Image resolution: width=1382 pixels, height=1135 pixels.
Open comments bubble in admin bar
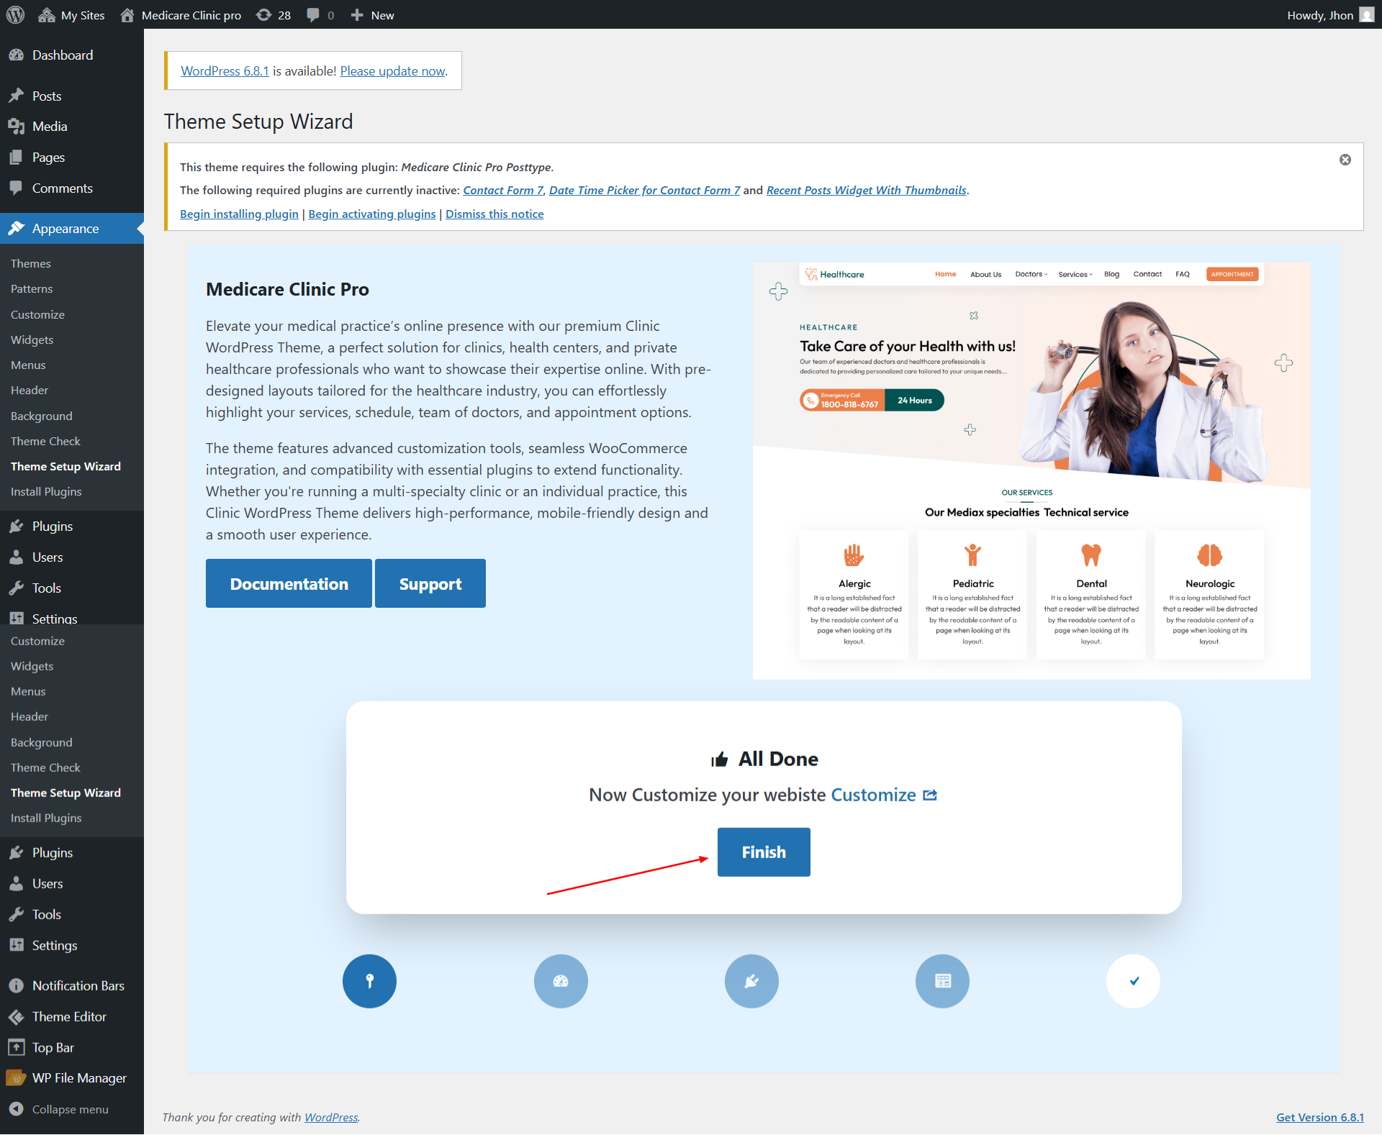[x=320, y=15]
